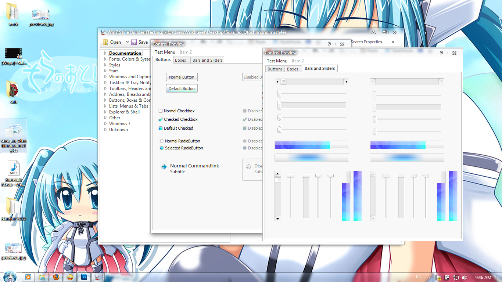Click down arrow of enabled vertical scrollbar
This screenshot has width=502, height=282.
[x=277, y=218]
